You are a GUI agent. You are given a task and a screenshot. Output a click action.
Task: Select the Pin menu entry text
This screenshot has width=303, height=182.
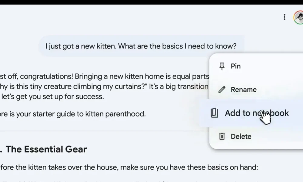(x=236, y=66)
